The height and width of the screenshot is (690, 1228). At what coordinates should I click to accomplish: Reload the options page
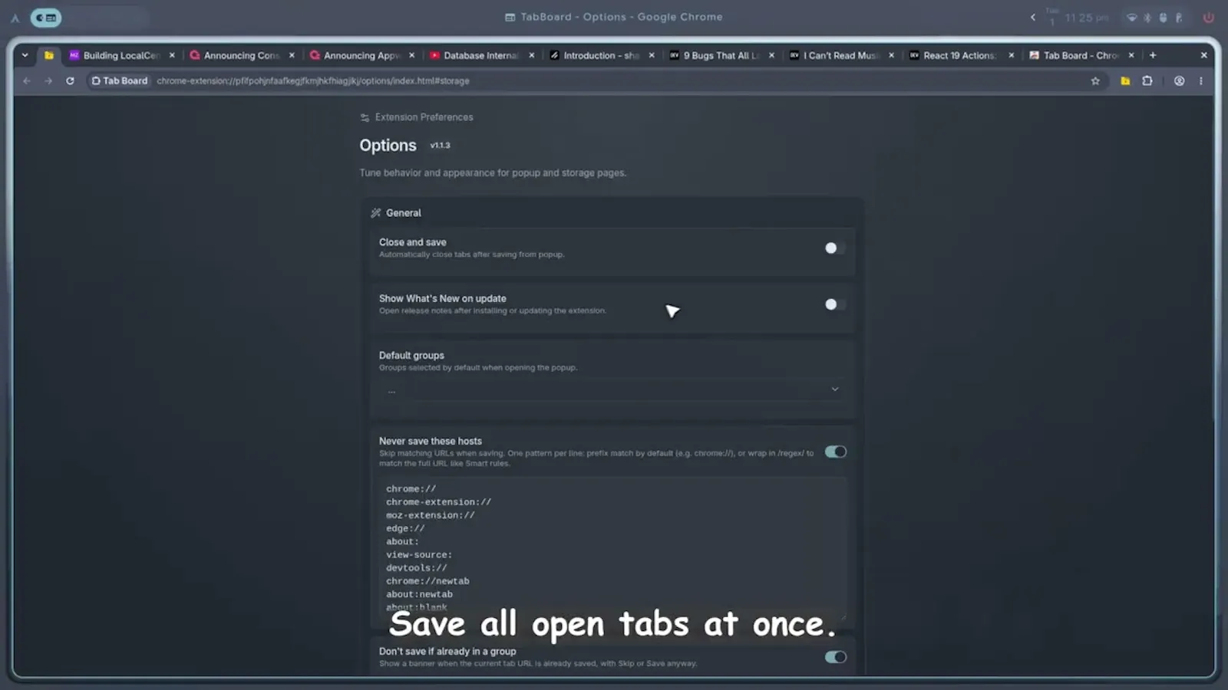pyautogui.click(x=70, y=80)
